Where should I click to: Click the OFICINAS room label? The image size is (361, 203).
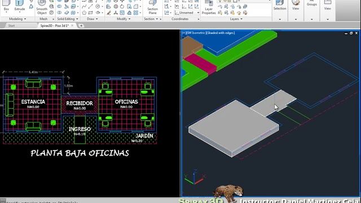tap(126, 101)
